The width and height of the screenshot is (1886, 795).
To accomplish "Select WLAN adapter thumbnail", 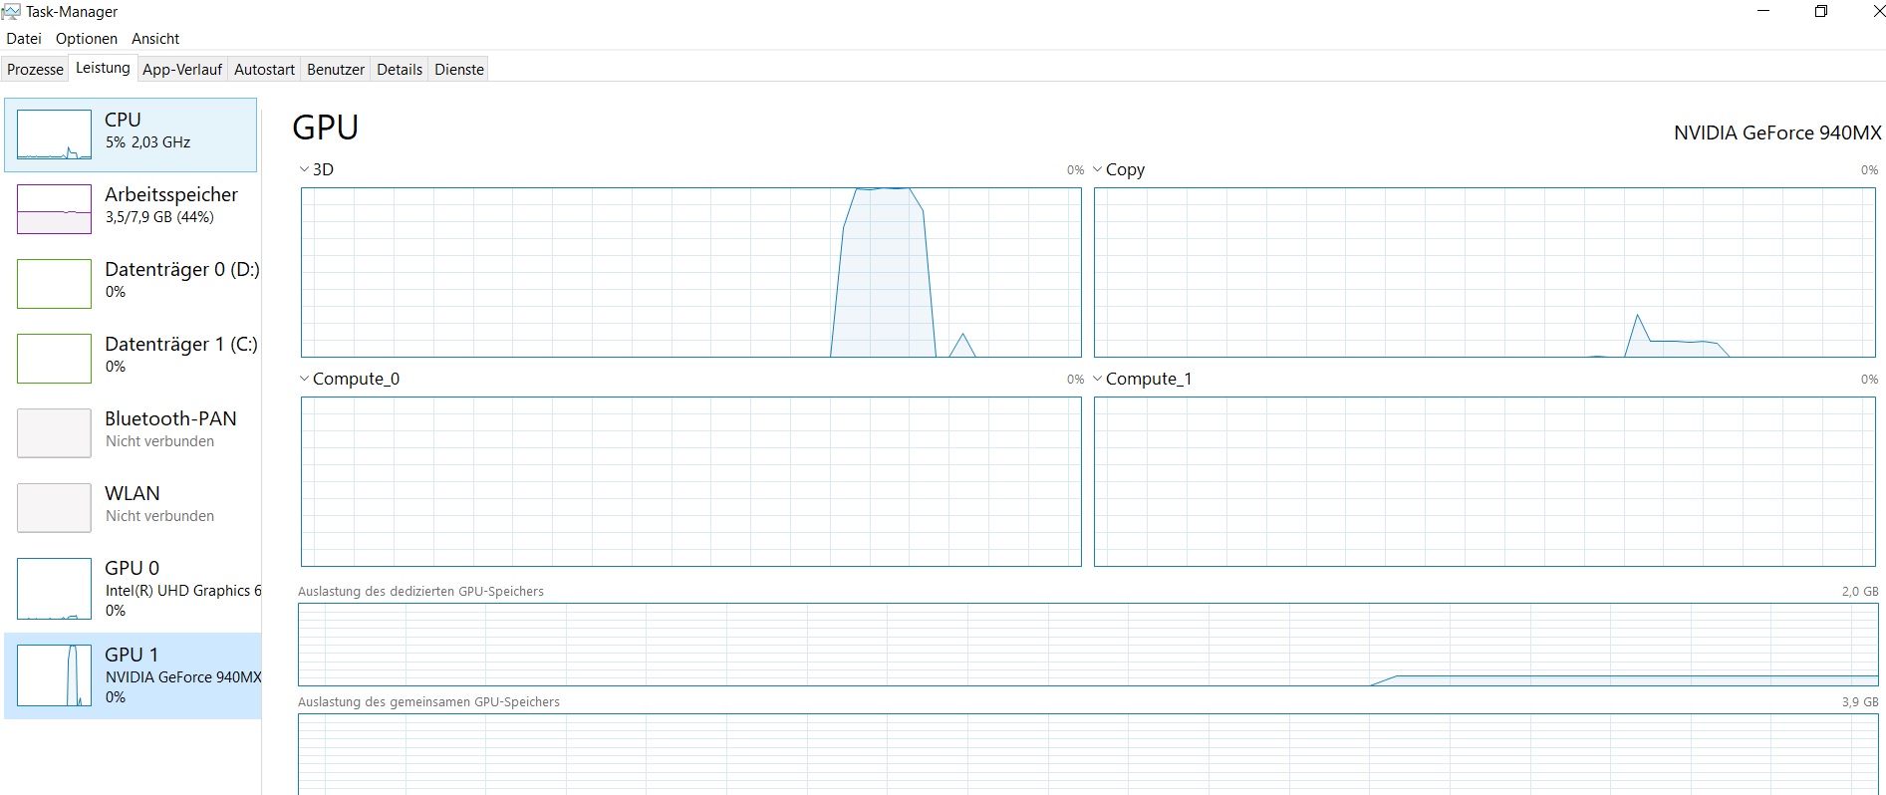I will pos(54,508).
